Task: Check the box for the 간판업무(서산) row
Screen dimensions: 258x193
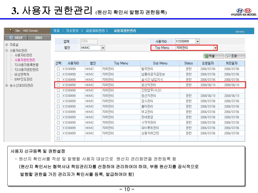Action: click(x=58, y=90)
